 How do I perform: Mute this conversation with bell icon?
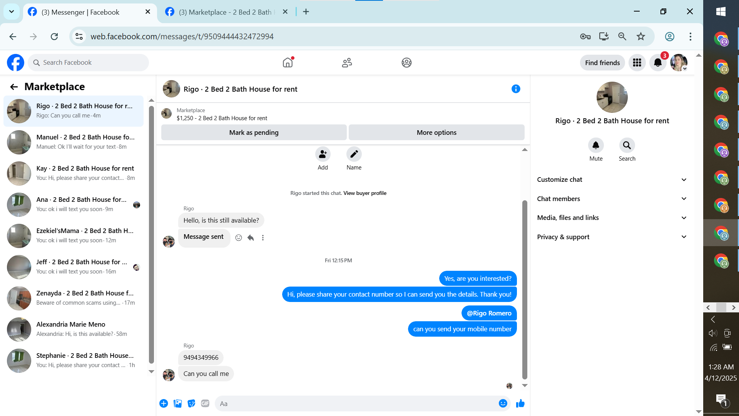tap(596, 145)
